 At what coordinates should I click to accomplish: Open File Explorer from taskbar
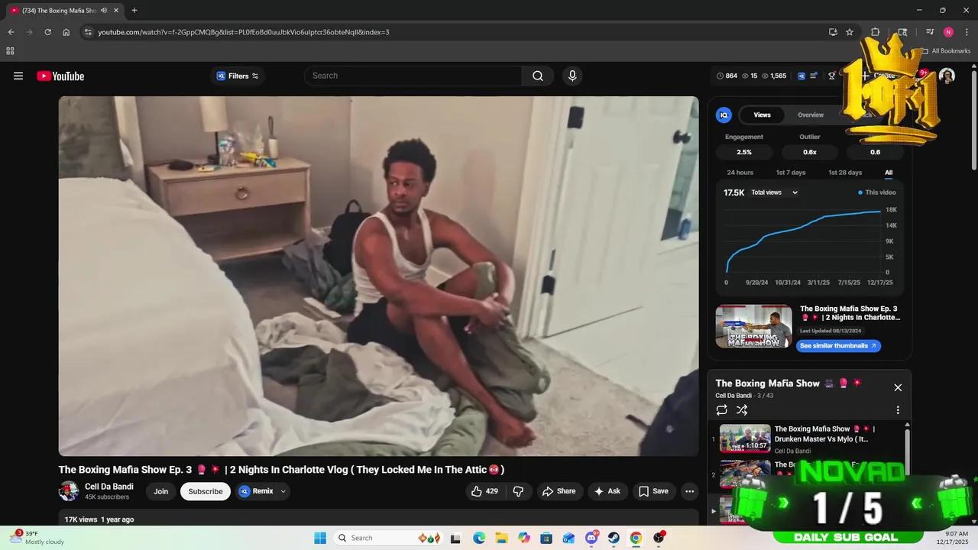[501, 538]
